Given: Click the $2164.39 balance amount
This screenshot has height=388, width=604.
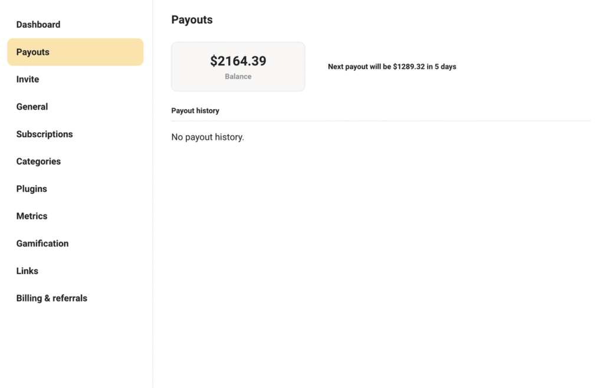Looking at the screenshot, I should coord(238,61).
